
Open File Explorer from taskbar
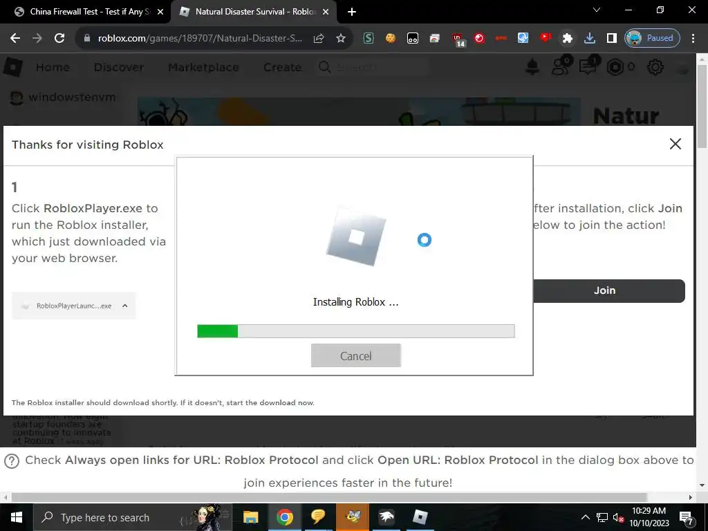pyautogui.click(x=250, y=517)
